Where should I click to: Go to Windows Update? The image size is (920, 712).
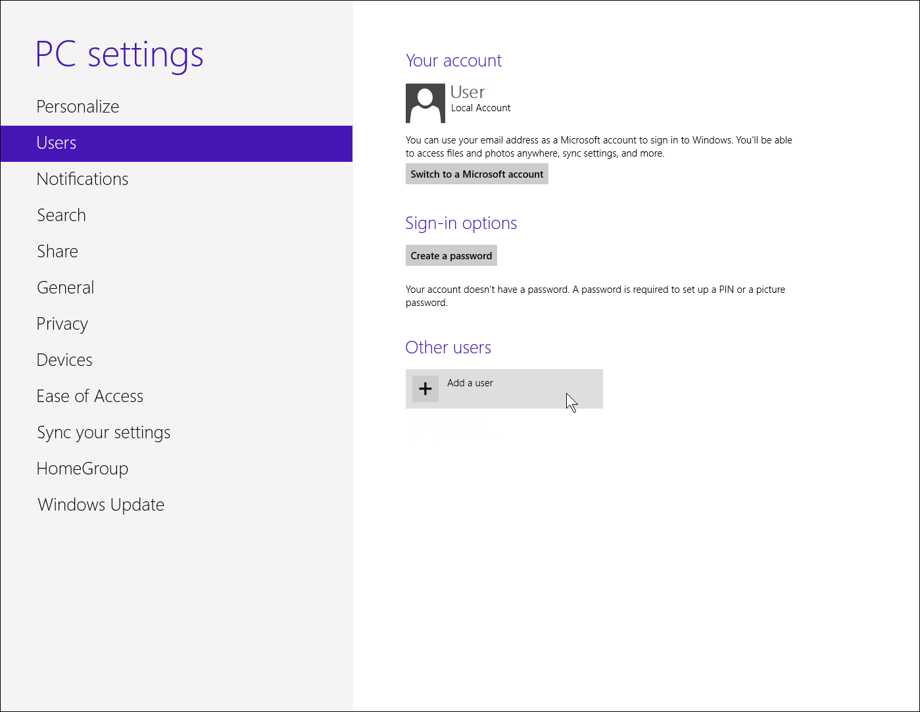coord(176,505)
